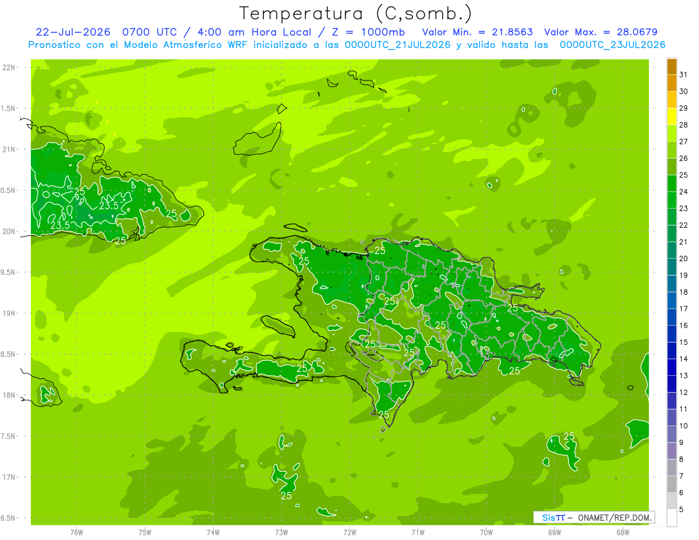699x540 pixels.
Task: Click the '26' label on the colorbar
Action: click(x=684, y=158)
